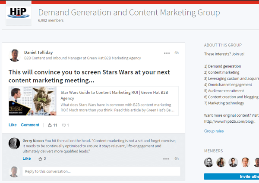Click the thumbs-up icon showing 2 likes
Screen dimensions: 259x183
coord(41,159)
